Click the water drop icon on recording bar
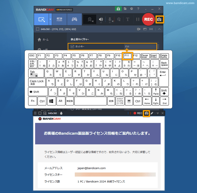The image size is (197, 193). [61, 113]
